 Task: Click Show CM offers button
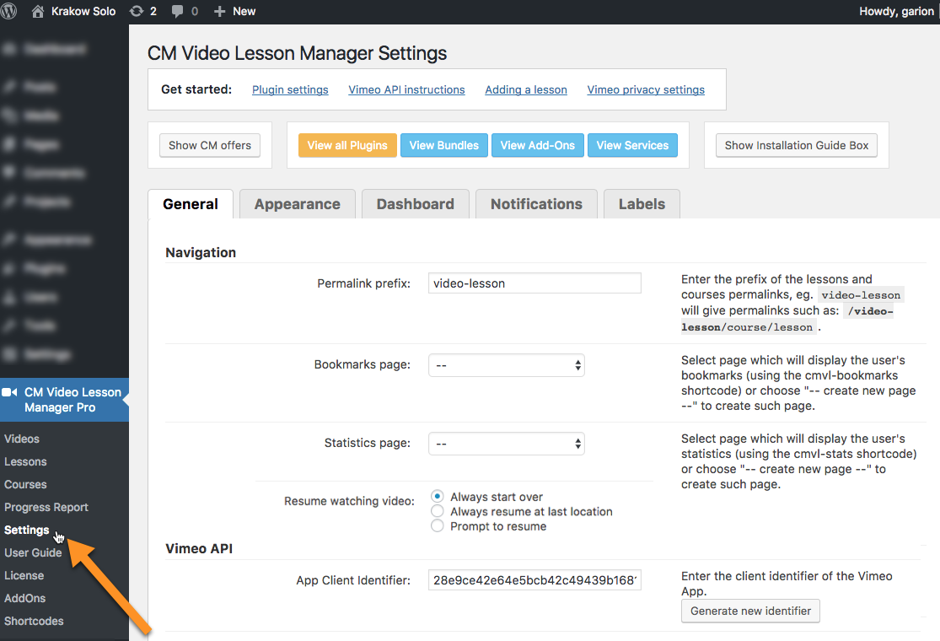tap(210, 145)
